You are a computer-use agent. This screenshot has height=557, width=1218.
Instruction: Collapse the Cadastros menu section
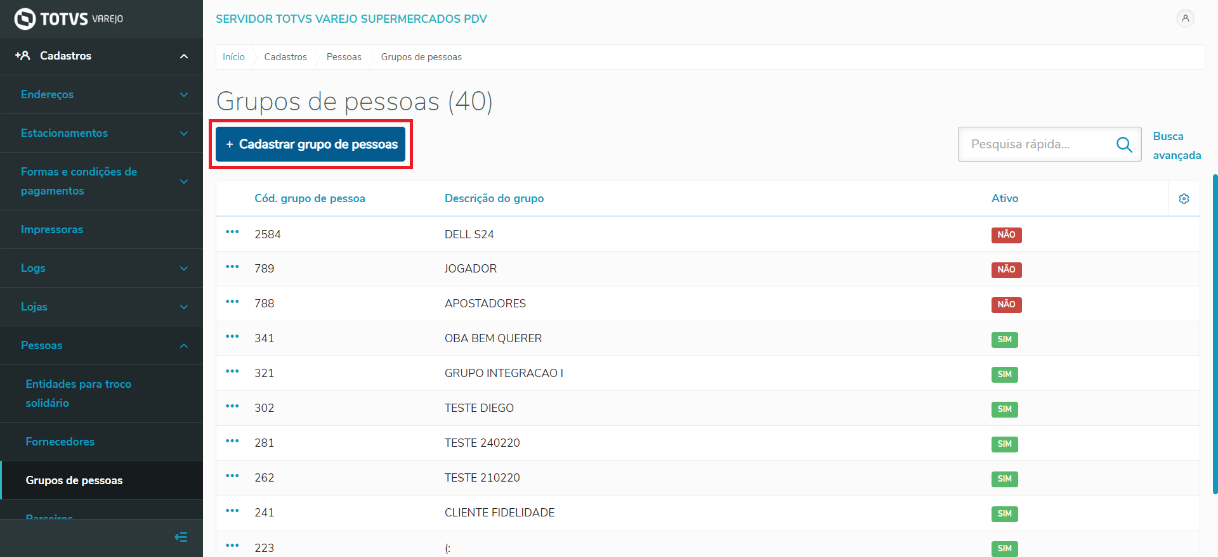click(101, 56)
